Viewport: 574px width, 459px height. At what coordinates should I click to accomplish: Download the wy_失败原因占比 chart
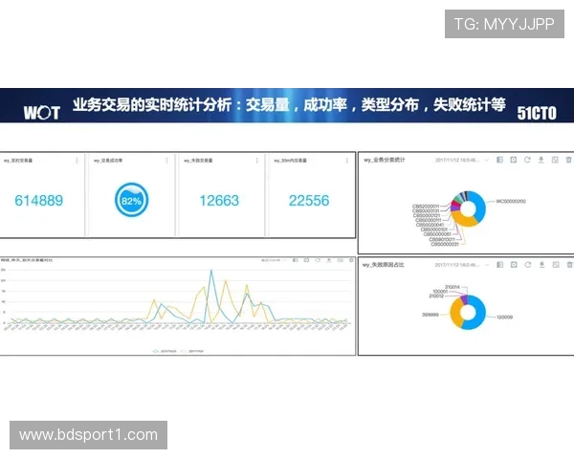tap(541, 265)
